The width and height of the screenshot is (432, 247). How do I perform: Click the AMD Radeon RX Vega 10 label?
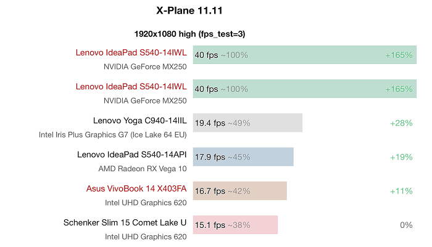tap(142, 168)
